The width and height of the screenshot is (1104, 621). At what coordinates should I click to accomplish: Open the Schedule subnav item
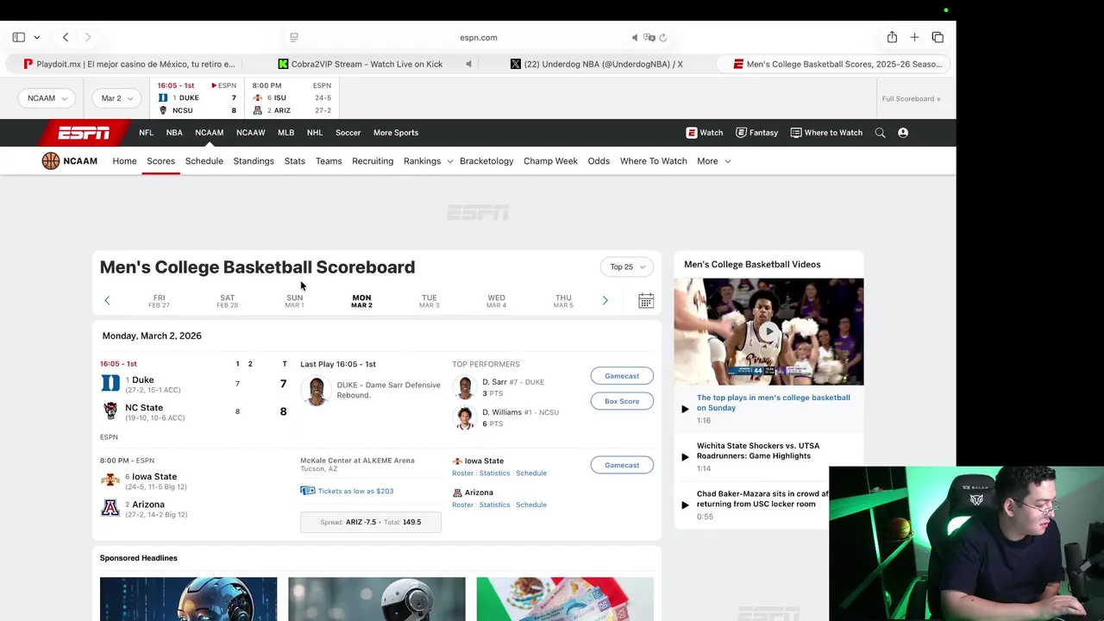pyautogui.click(x=204, y=161)
